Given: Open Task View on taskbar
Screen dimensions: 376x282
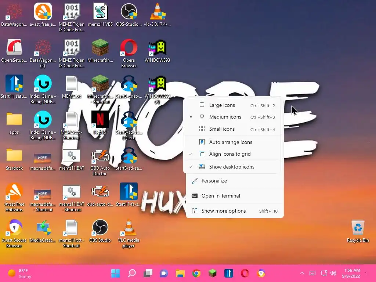Looking at the screenshot, I should click(148, 273).
